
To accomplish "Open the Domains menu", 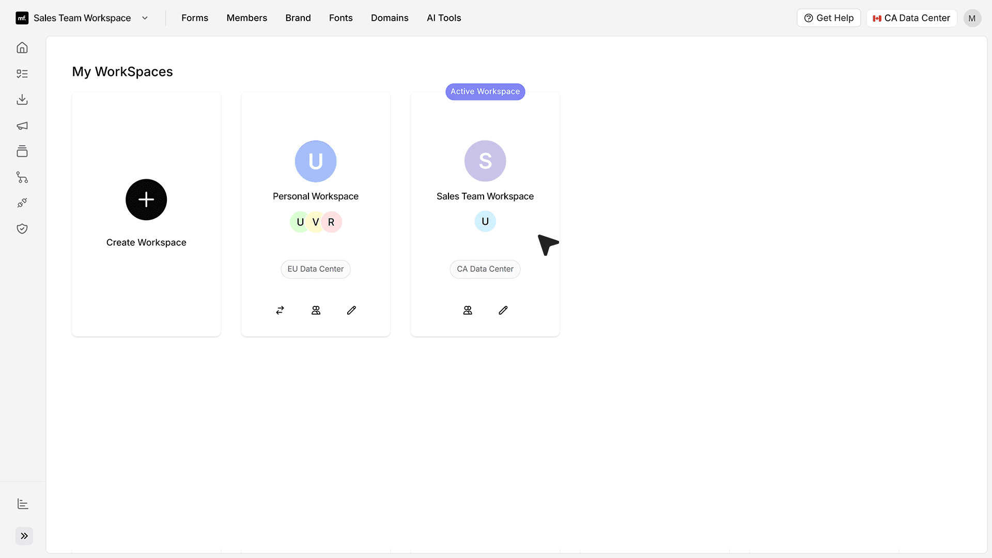I will (390, 18).
